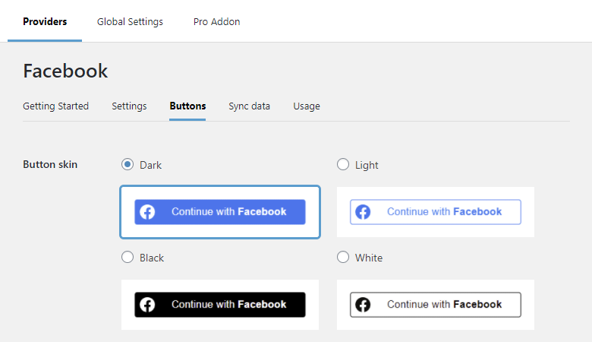Select the Dark button skin radio
Image resolution: width=592 pixels, height=342 pixels.
point(128,164)
